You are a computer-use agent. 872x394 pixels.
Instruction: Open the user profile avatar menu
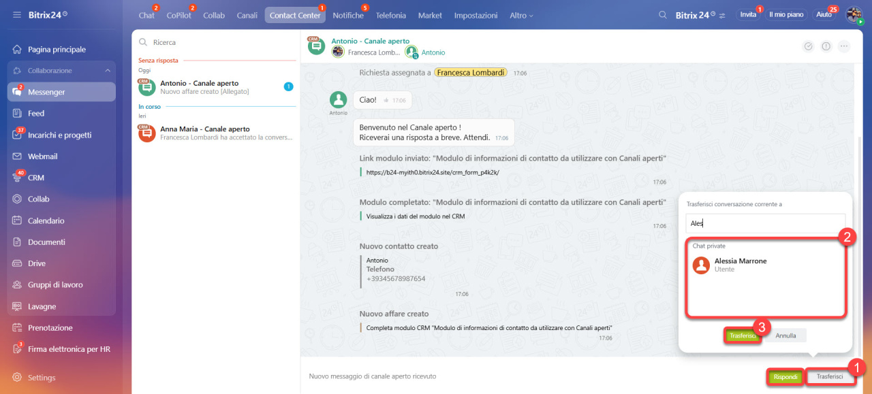(854, 15)
